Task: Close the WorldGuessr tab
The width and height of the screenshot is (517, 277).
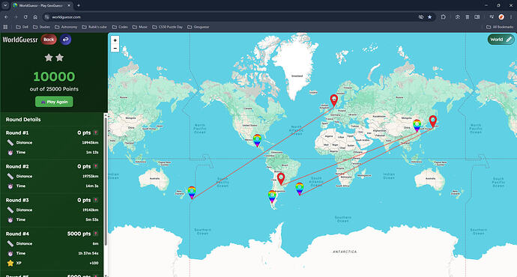Action: pos(69,5)
